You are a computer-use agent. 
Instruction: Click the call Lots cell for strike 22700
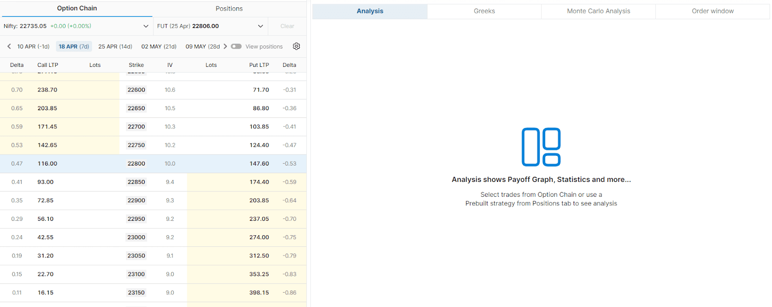click(x=95, y=127)
